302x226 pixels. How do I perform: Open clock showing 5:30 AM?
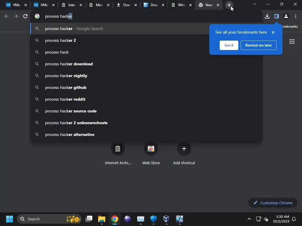pyautogui.click(x=281, y=219)
